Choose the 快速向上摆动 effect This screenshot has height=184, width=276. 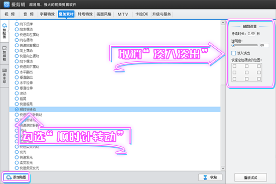[27, 56]
